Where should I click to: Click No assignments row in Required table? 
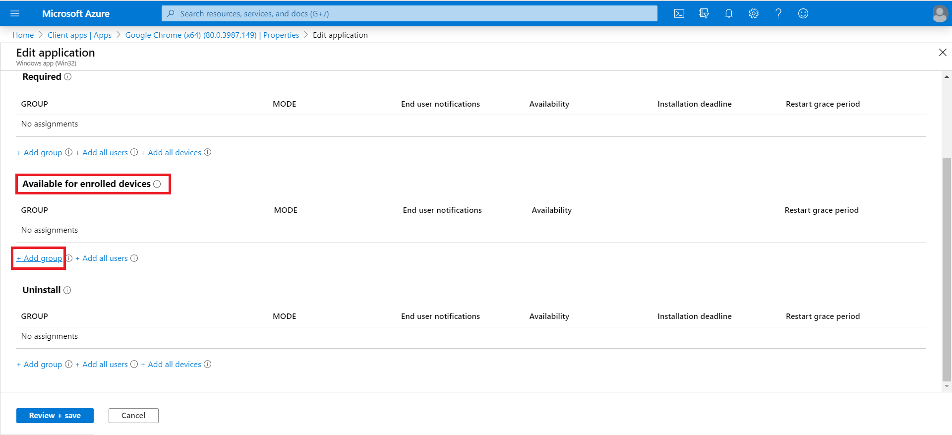point(471,124)
